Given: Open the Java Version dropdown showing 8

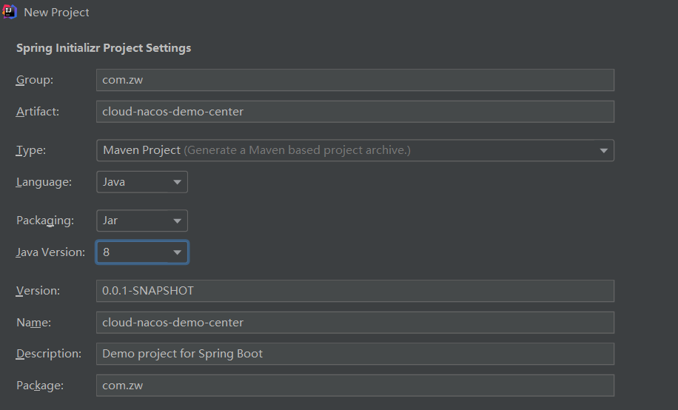Looking at the screenshot, I should (142, 252).
